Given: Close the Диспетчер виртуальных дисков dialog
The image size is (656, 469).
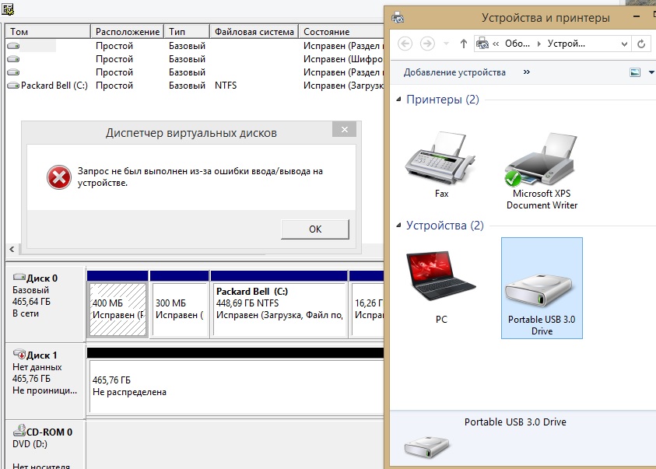Looking at the screenshot, I should [344, 130].
